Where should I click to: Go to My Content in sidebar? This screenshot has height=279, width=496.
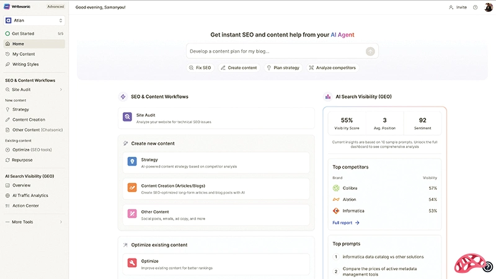pos(24,54)
